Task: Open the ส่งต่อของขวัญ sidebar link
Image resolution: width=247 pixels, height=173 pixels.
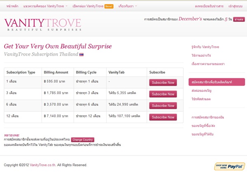Action: click(201, 91)
